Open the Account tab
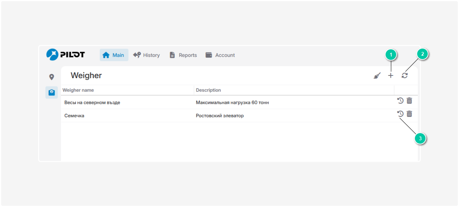 point(220,55)
